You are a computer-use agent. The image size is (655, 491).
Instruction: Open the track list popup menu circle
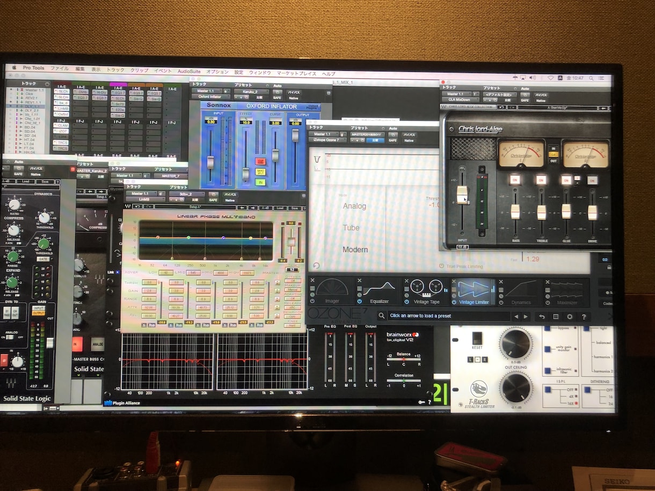click(47, 84)
